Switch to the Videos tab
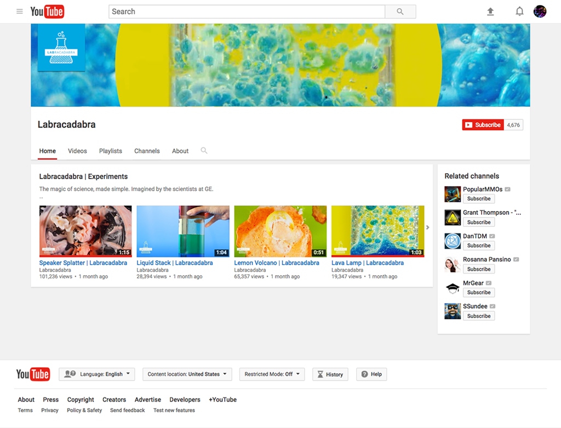 (77, 151)
